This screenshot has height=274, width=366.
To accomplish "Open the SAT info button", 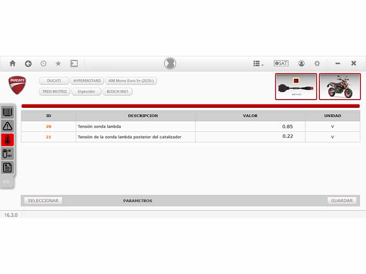I will coord(281,63).
